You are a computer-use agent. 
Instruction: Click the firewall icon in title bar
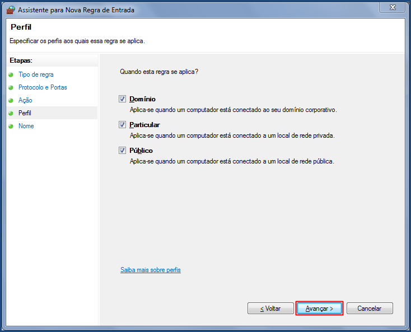[11, 10]
